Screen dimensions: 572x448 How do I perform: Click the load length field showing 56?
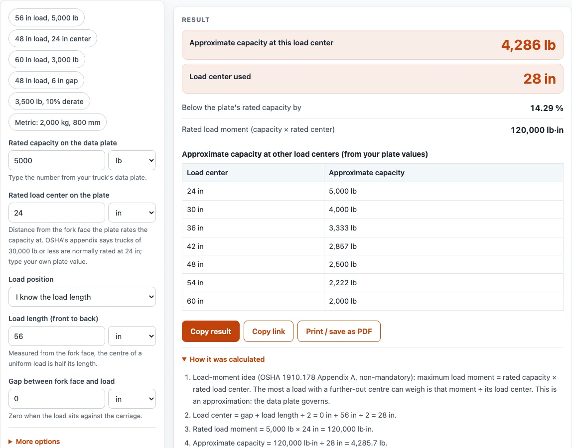coord(56,336)
